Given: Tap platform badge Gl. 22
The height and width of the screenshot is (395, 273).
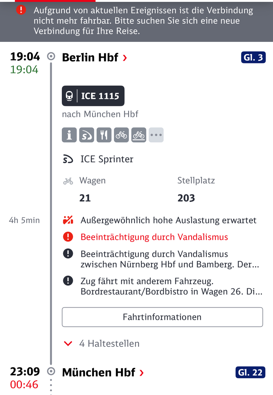Looking at the screenshot, I should [x=250, y=372].
